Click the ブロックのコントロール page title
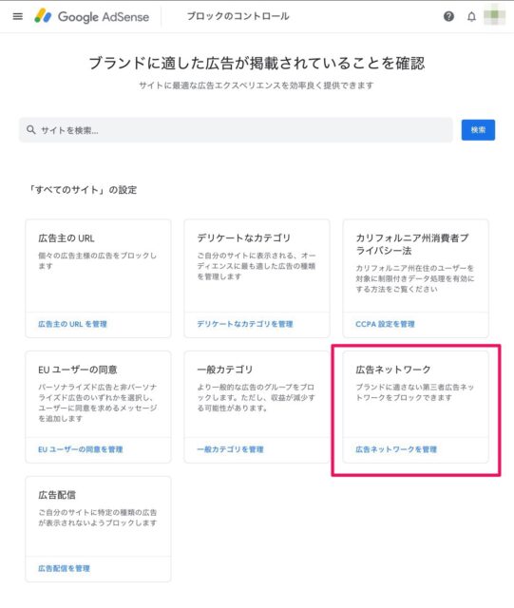514x608 pixels. point(238,16)
